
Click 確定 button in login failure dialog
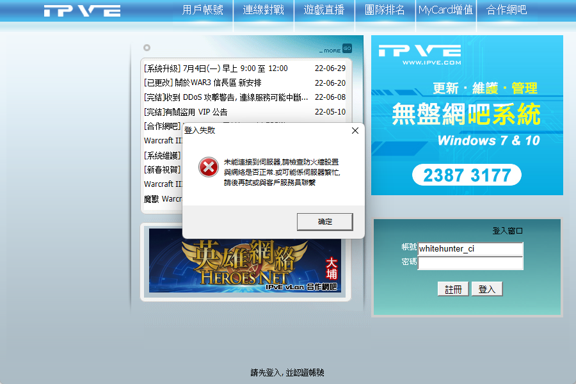(x=324, y=221)
